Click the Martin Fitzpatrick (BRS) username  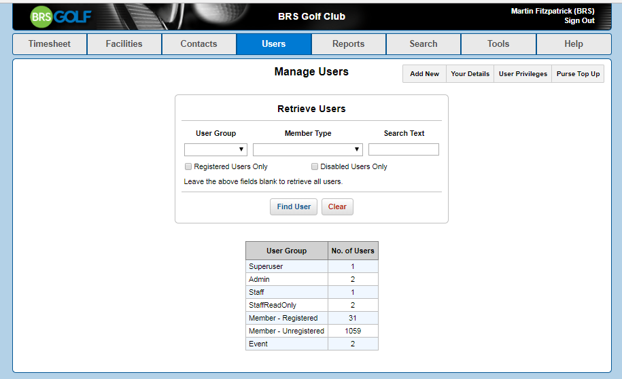point(553,11)
